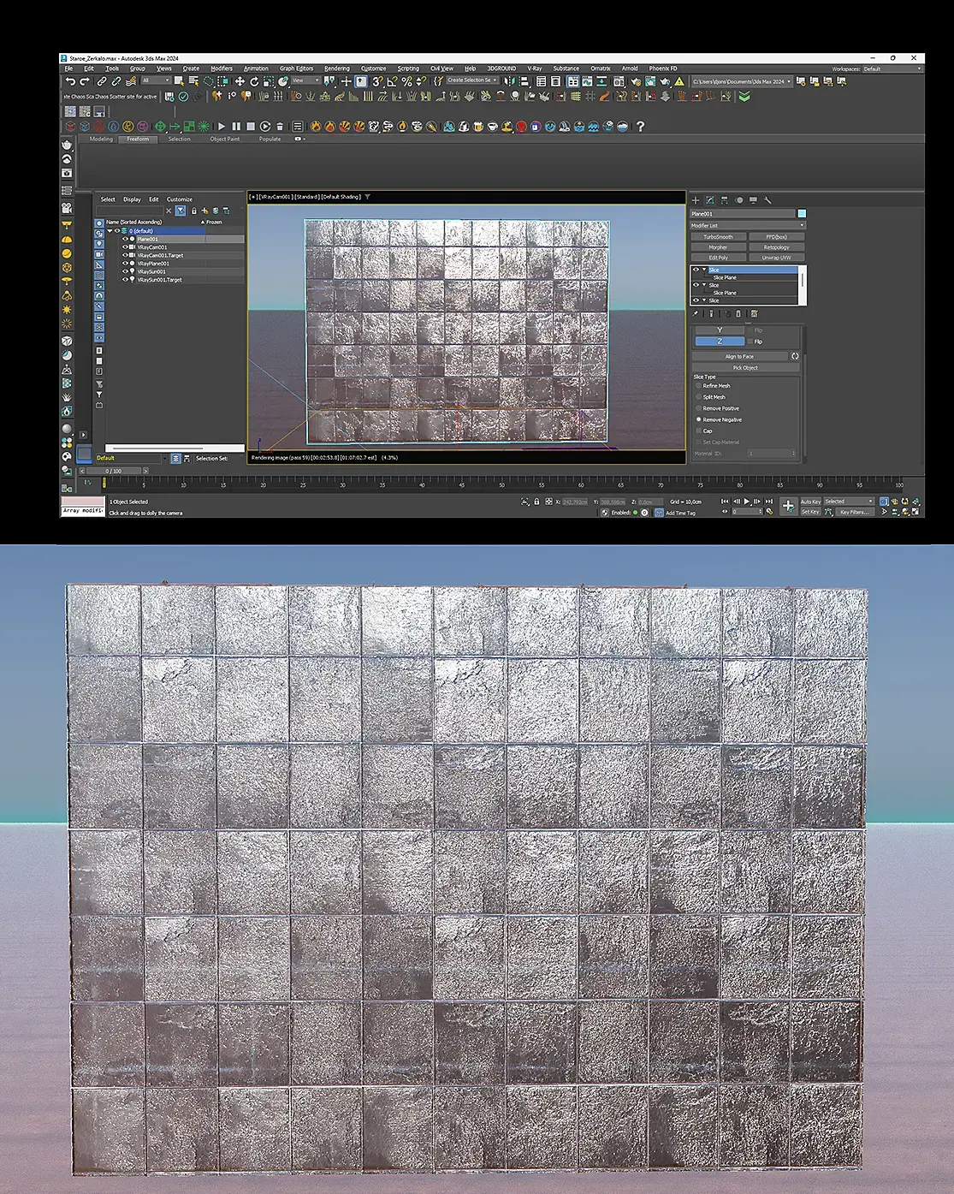This screenshot has width=954, height=1194.
Task: Open the All selection filter dropdown
Action: [x=157, y=80]
